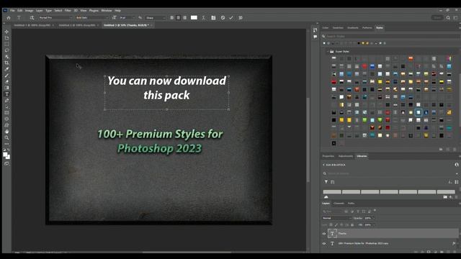Image resolution: width=461 pixels, height=259 pixels.
Task: Click the Share button top right
Action: click(x=437, y=17)
